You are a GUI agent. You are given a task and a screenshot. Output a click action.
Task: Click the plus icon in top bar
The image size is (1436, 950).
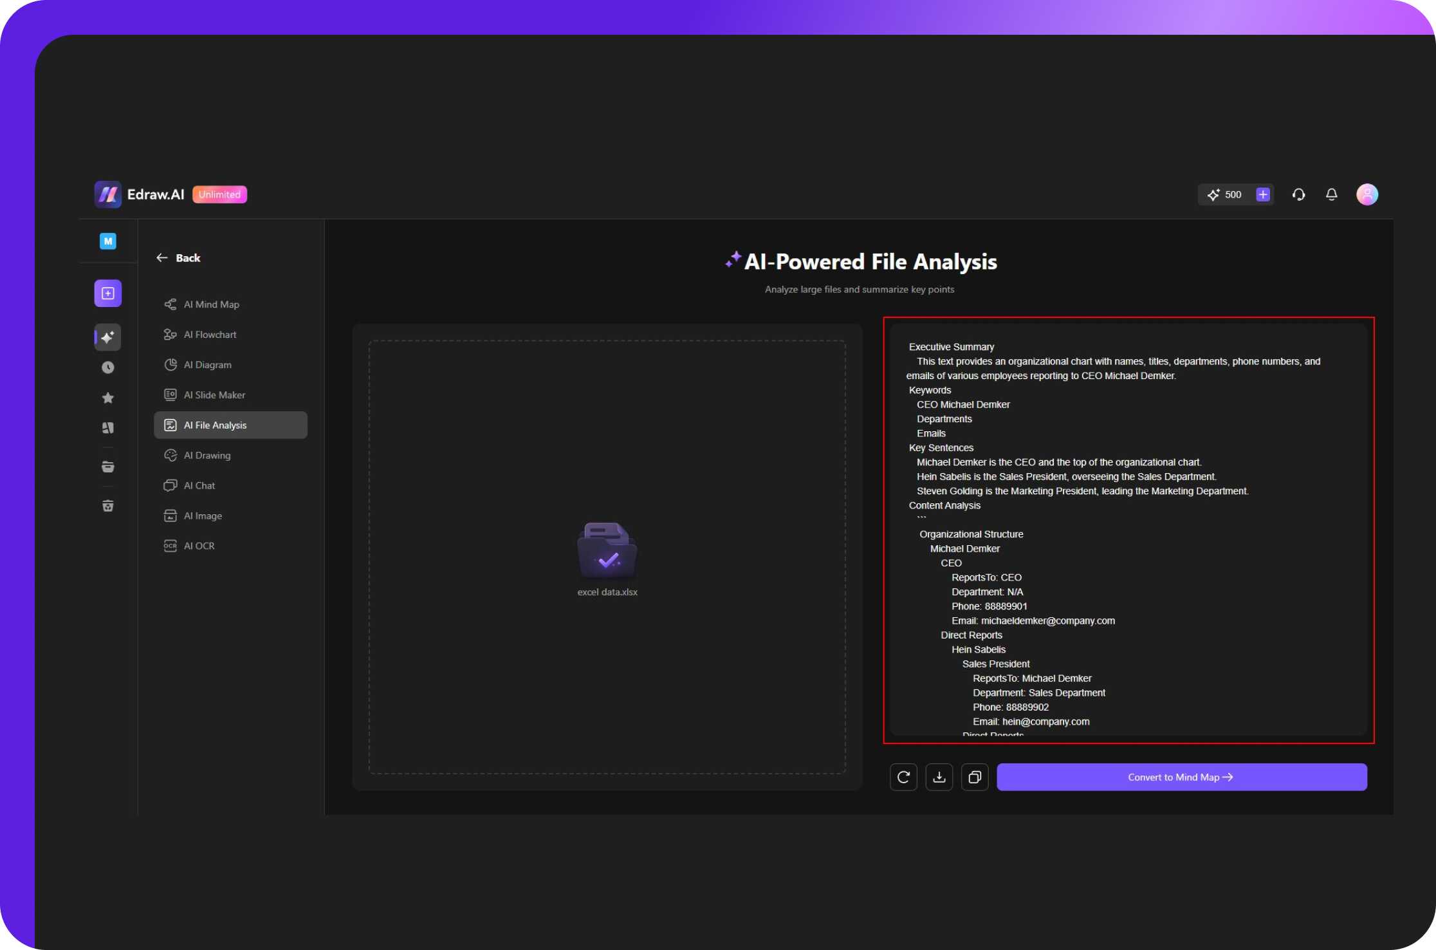1264,194
